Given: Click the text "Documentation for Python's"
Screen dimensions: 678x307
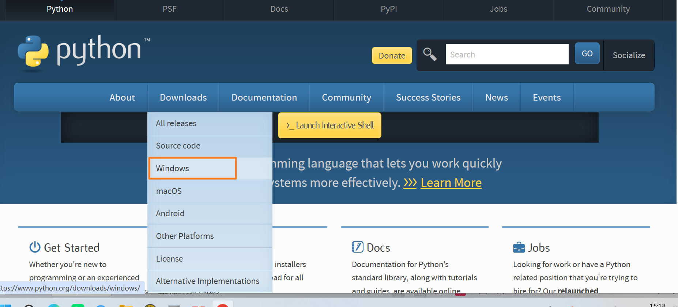Looking at the screenshot, I should coord(400,264).
